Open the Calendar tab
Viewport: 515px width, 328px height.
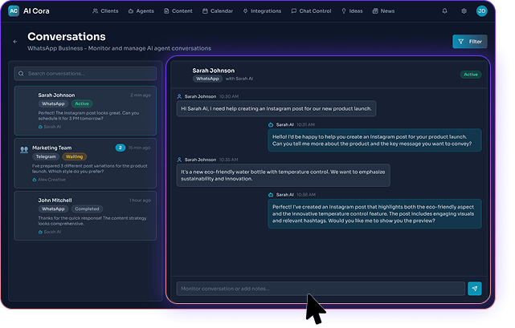(x=216, y=11)
